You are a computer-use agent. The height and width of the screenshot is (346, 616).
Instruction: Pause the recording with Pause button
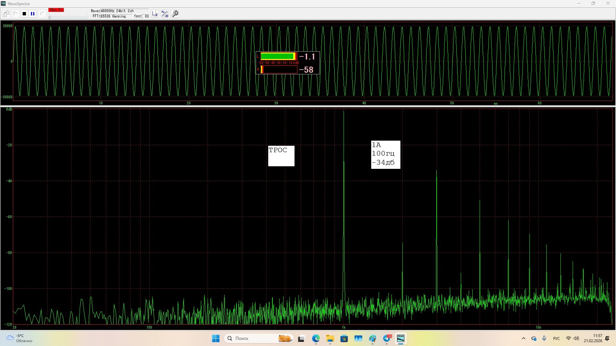pos(32,14)
